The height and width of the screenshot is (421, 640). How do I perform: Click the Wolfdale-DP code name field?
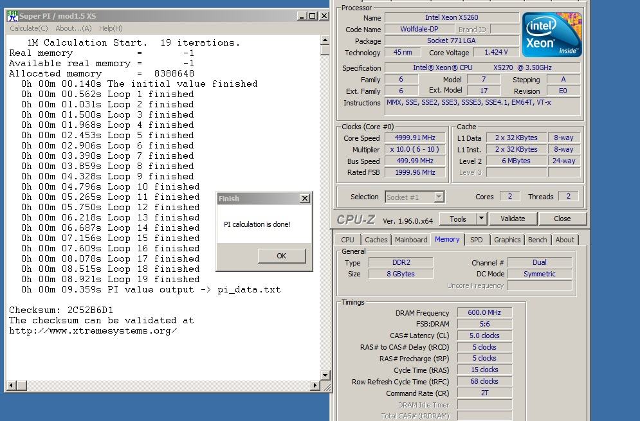click(419, 30)
